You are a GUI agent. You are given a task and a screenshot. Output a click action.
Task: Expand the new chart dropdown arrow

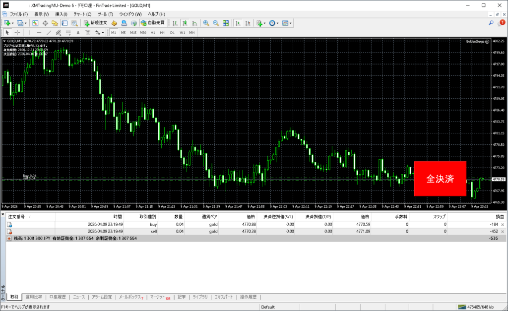click(12, 23)
